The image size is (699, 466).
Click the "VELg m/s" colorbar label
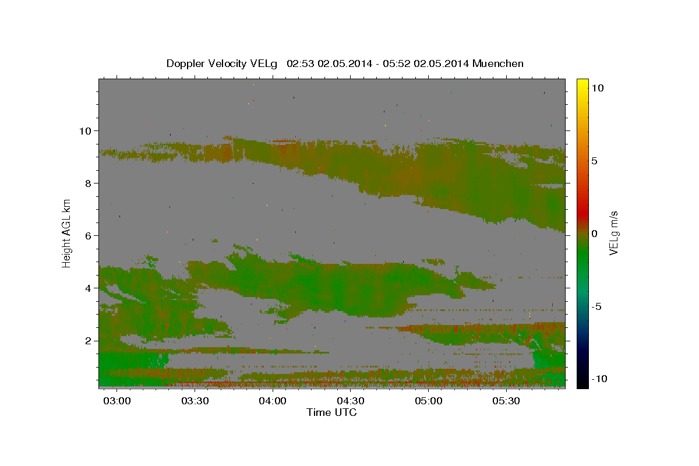(613, 233)
